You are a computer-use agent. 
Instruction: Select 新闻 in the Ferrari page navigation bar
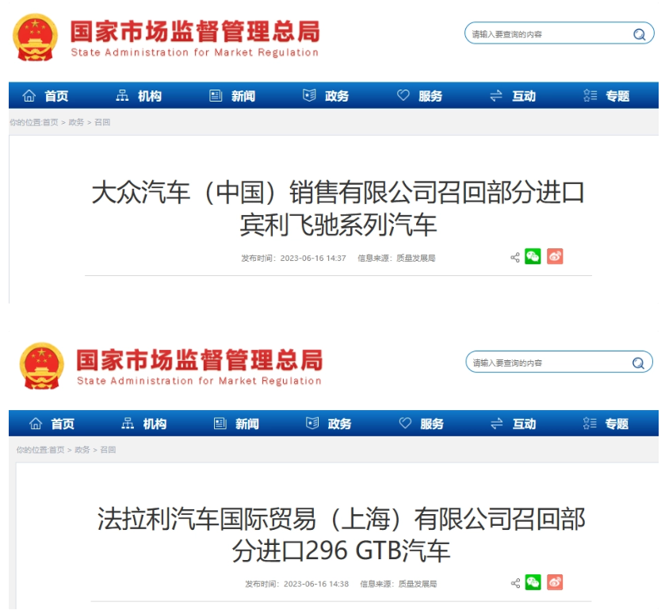click(247, 424)
